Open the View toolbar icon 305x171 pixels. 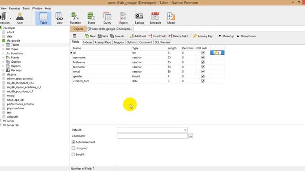[x=59, y=18]
